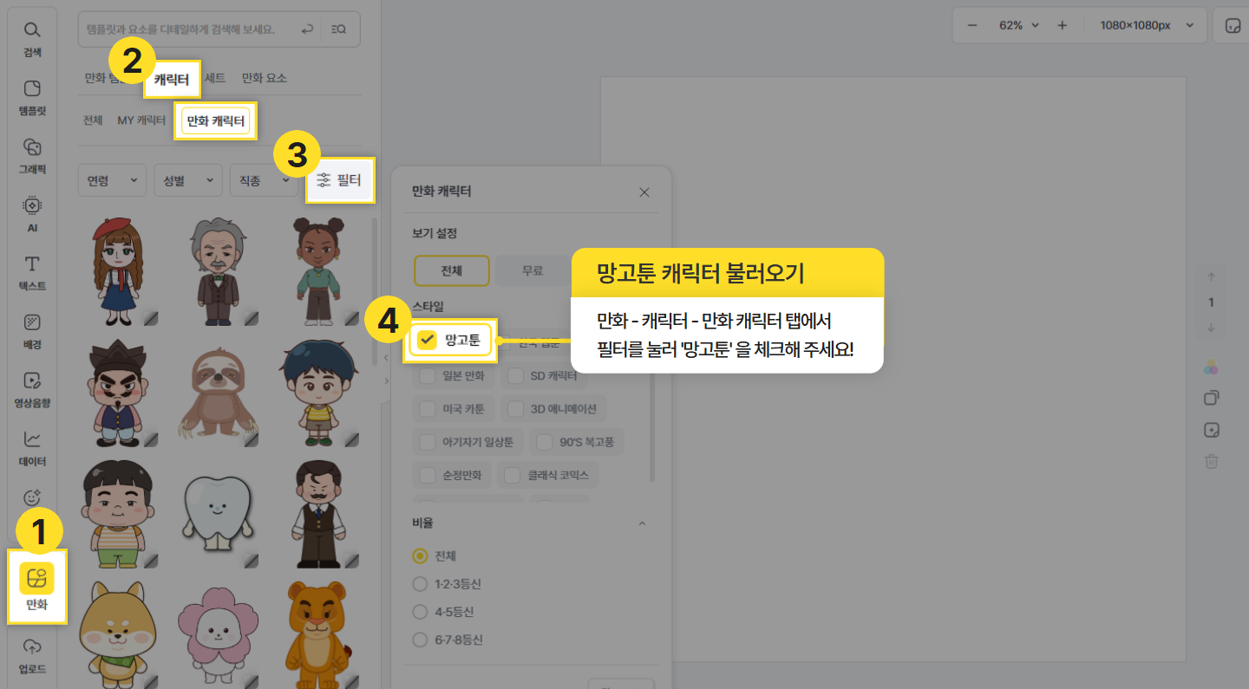Image resolution: width=1249 pixels, height=689 pixels.
Task: Switch to the 캐릭터 tab
Action: [172, 79]
